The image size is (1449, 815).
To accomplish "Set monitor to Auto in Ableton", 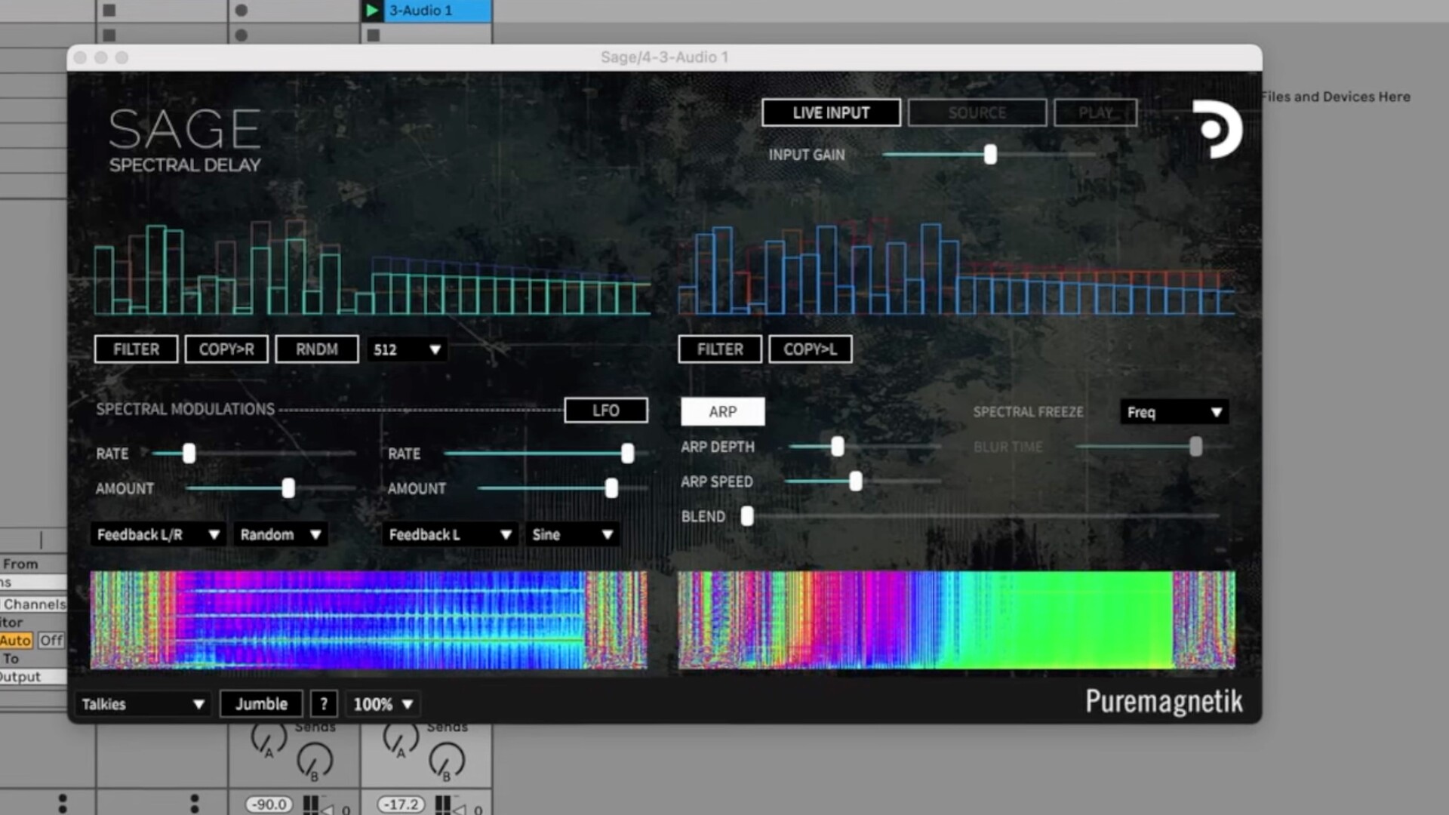I will coord(16,641).
